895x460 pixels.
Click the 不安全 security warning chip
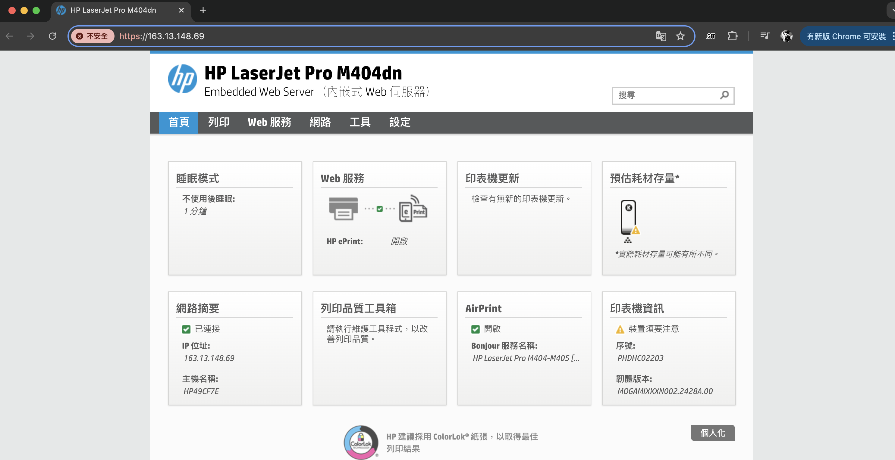tap(93, 36)
